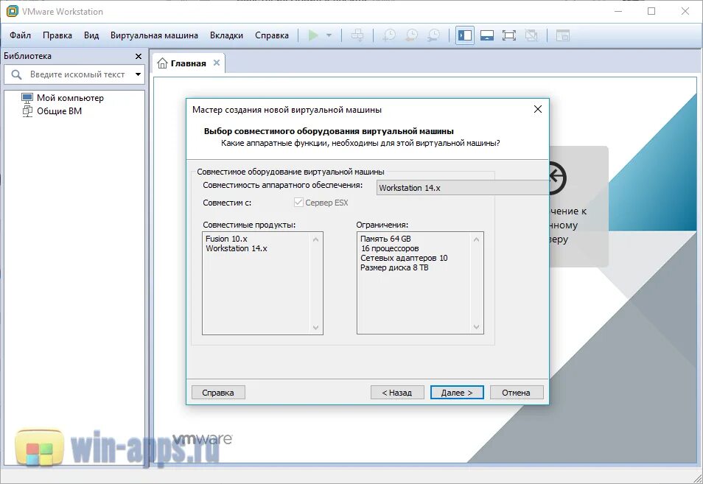Select Workstation 14.x in compatible products list
The image size is (703, 484).
coord(237,248)
